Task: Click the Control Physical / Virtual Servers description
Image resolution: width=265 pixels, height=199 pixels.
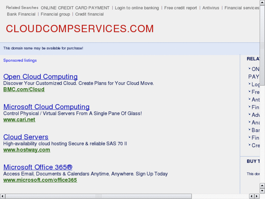Action: (x=73, y=114)
